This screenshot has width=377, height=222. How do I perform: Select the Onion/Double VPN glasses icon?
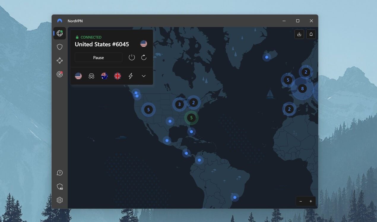pos(91,76)
